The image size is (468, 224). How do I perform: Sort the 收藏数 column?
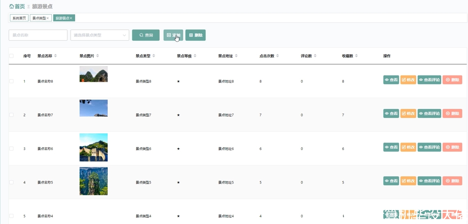click(x=356, y=56)
